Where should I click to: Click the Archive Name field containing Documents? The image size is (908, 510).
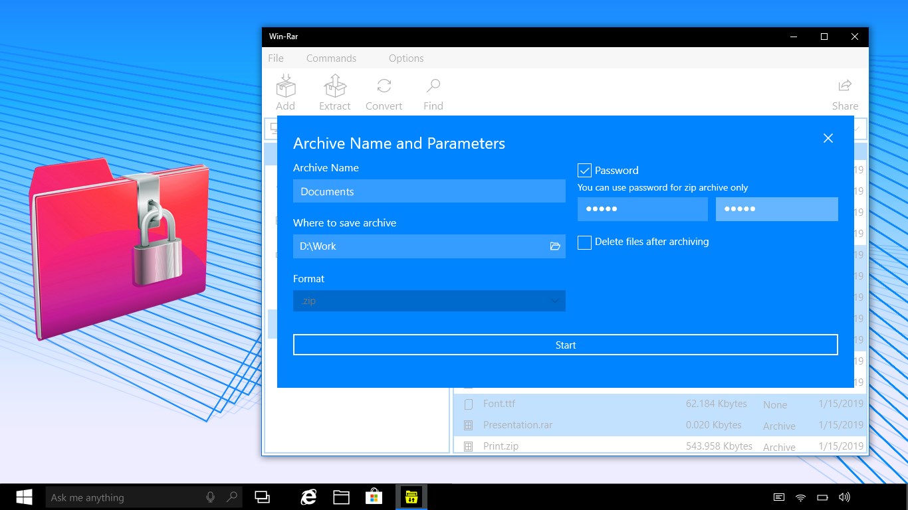pos(429,191)
